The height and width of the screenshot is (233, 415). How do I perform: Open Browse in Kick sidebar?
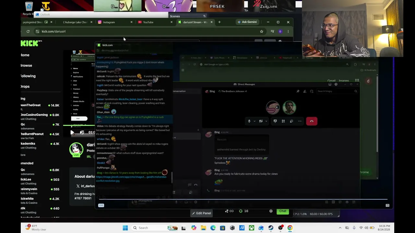point(26,65)
